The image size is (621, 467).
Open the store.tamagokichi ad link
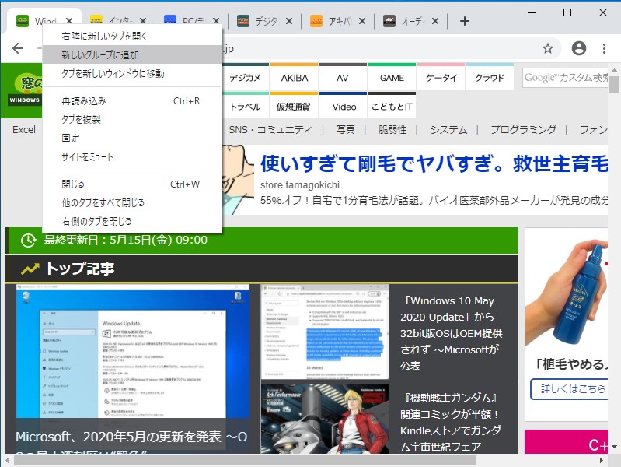[300, 185]
